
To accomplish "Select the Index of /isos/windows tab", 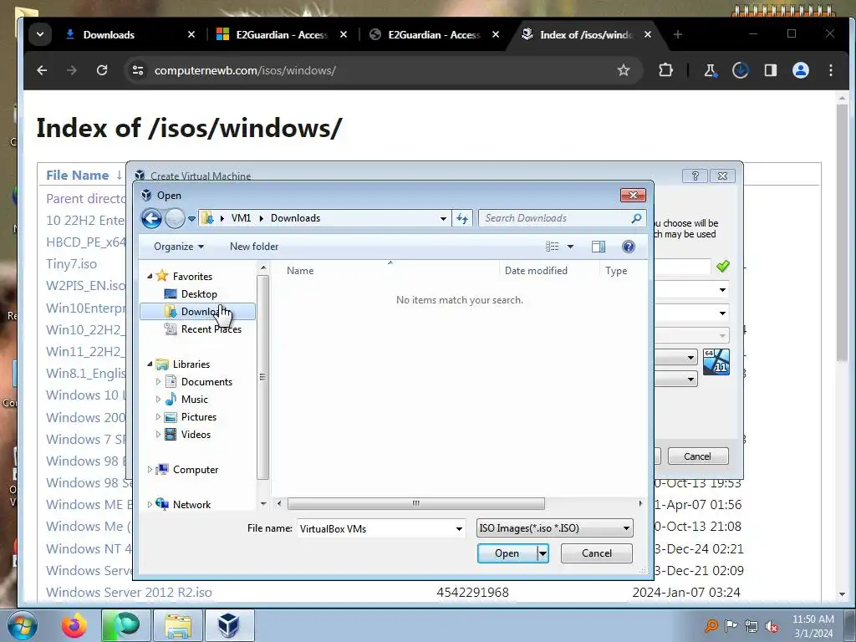I will (x=586, y=34).
